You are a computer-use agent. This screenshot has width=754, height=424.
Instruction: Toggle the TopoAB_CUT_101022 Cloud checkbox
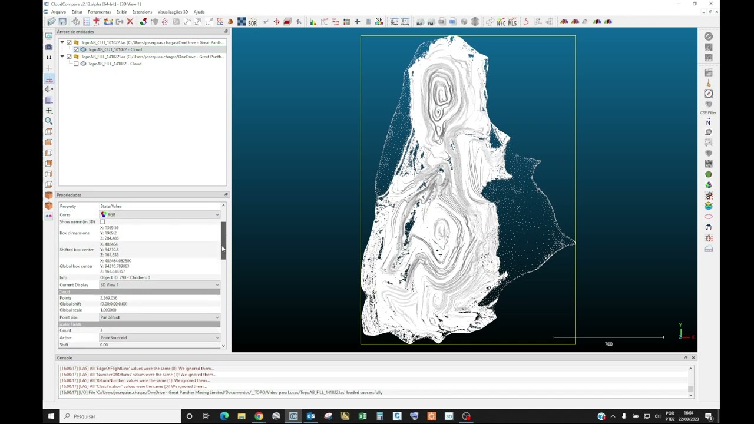point(76,49)
